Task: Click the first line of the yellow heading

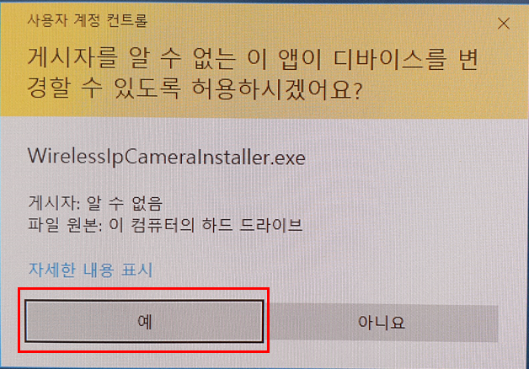Action: pos(253,59)
